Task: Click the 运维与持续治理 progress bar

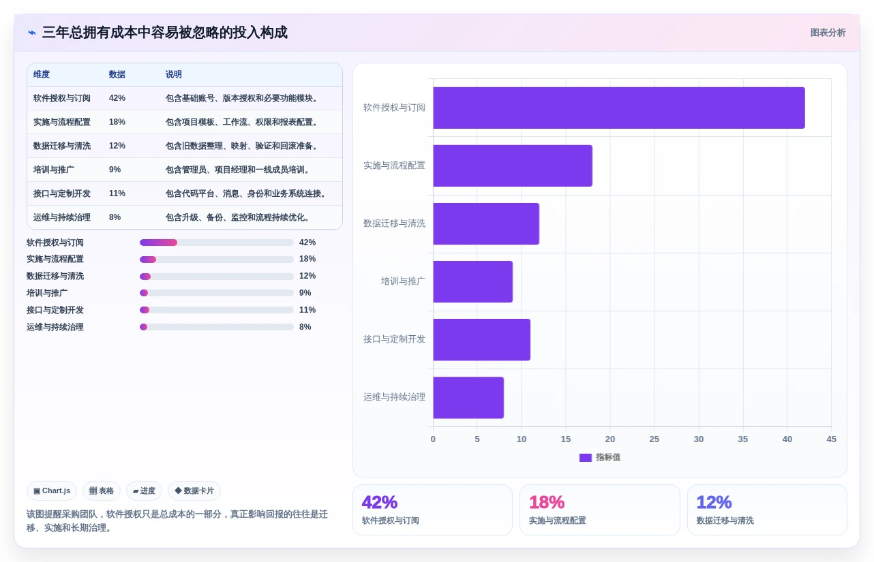Action: (x=217, y=327)
